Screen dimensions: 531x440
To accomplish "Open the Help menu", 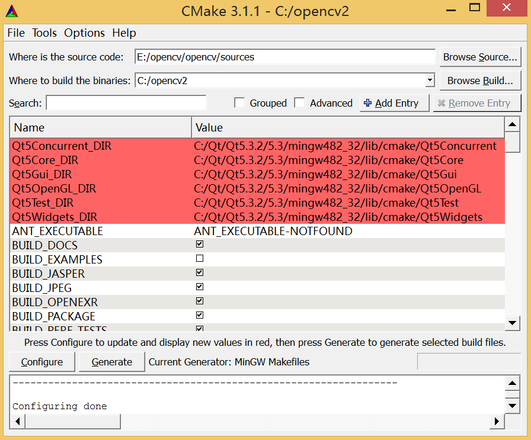I will click(124, 33).
